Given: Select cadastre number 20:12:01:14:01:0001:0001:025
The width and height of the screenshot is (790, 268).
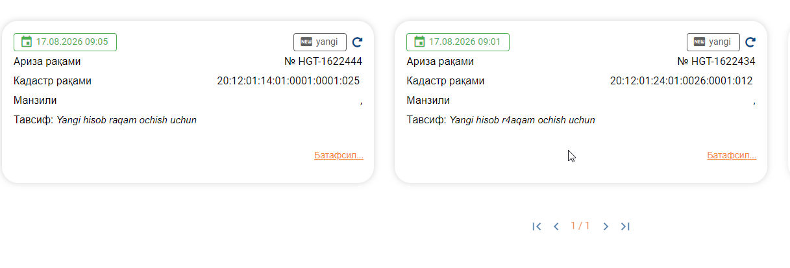Looking at the screenshot, I should point(288,81).
